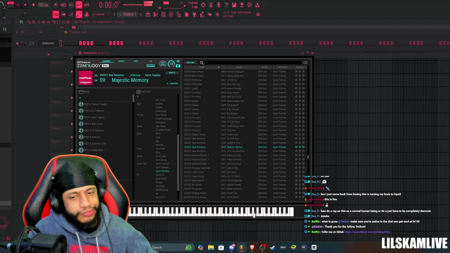Viewport: 450px width, 253px height.
Task: Toggle the Zenology keyboard display icon
Action: click(x=178, y=66)
